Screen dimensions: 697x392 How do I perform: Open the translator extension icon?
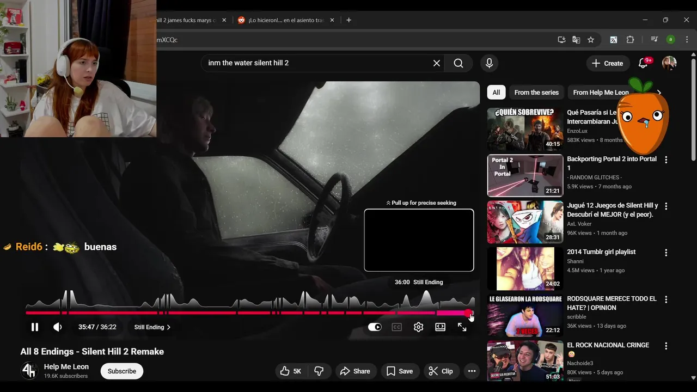[x=614, y=40]
